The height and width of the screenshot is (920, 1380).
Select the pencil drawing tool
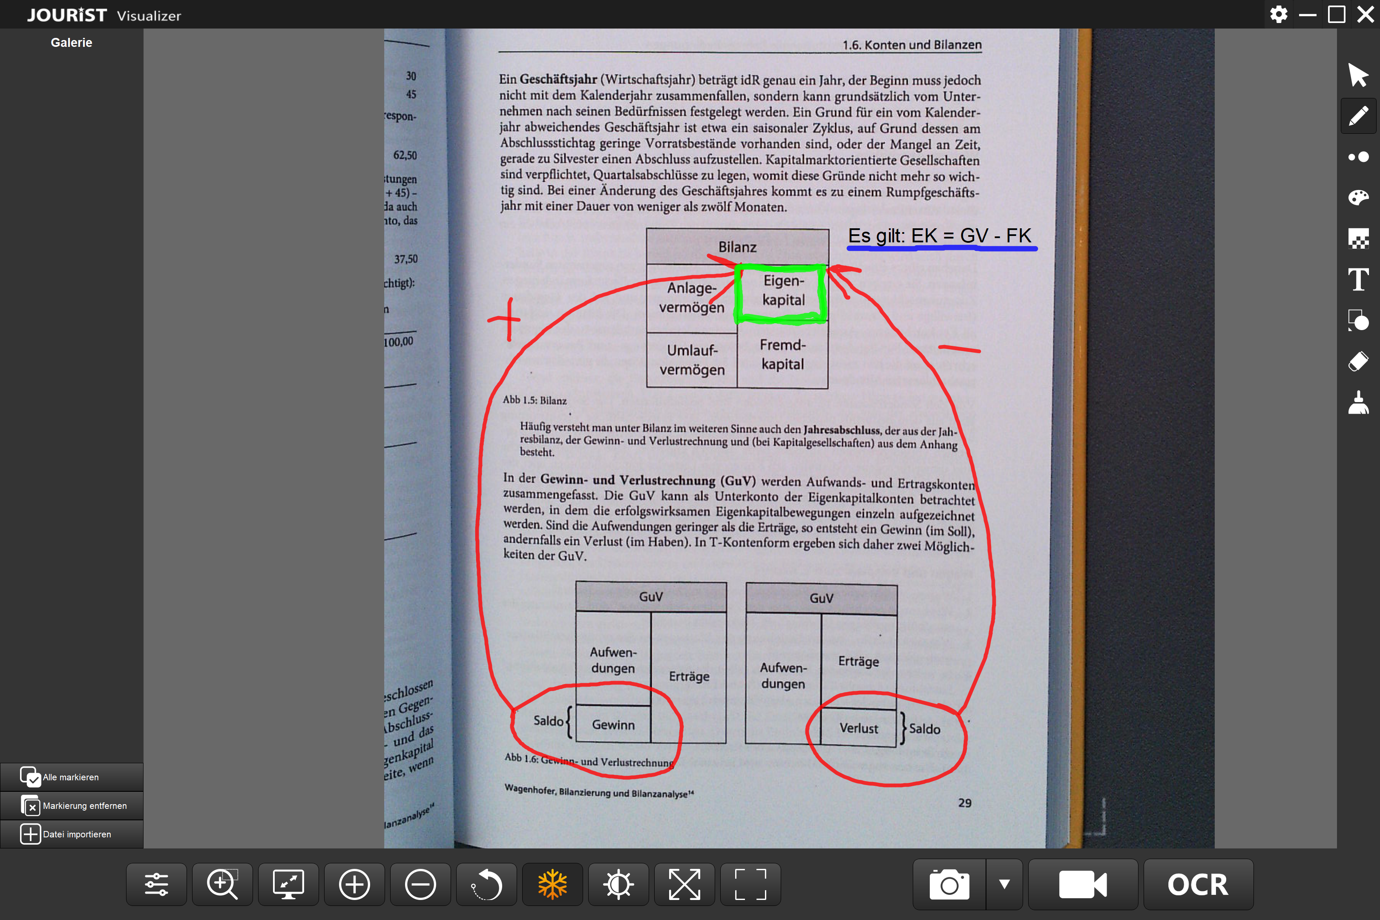click(x=1358, y=116)
